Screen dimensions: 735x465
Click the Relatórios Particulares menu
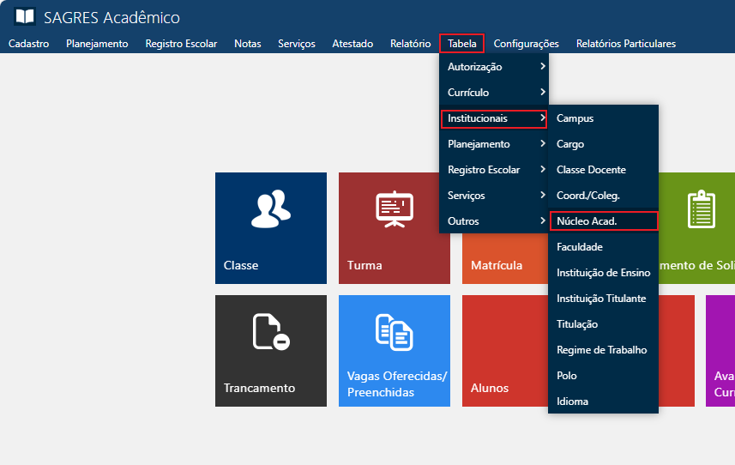point(625,44)
